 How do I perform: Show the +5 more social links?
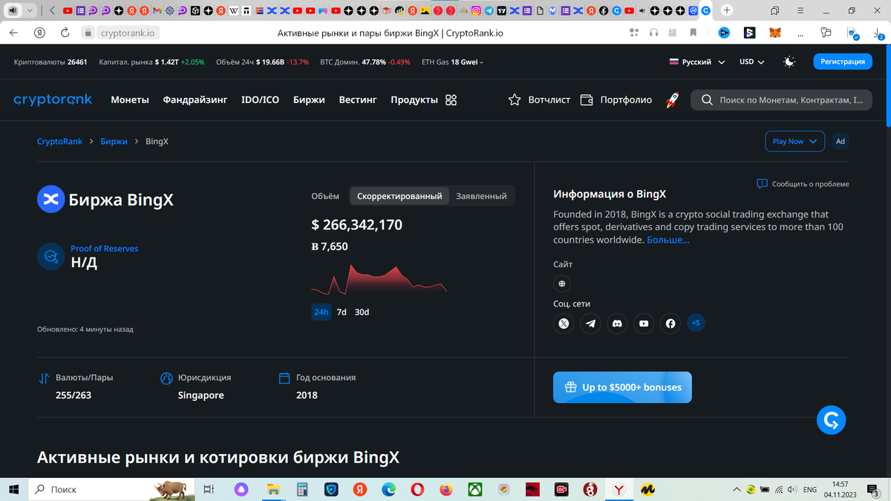click(x=696, y=323)
